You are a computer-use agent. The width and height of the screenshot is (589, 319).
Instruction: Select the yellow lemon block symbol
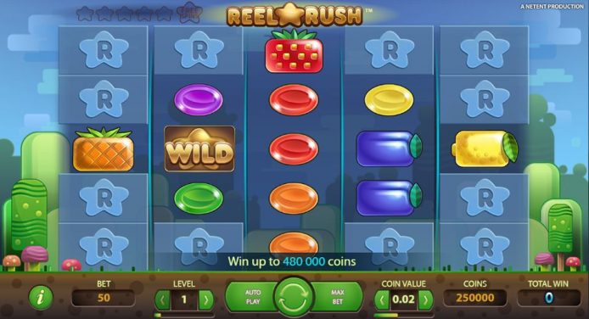click(x=486, y=148)
